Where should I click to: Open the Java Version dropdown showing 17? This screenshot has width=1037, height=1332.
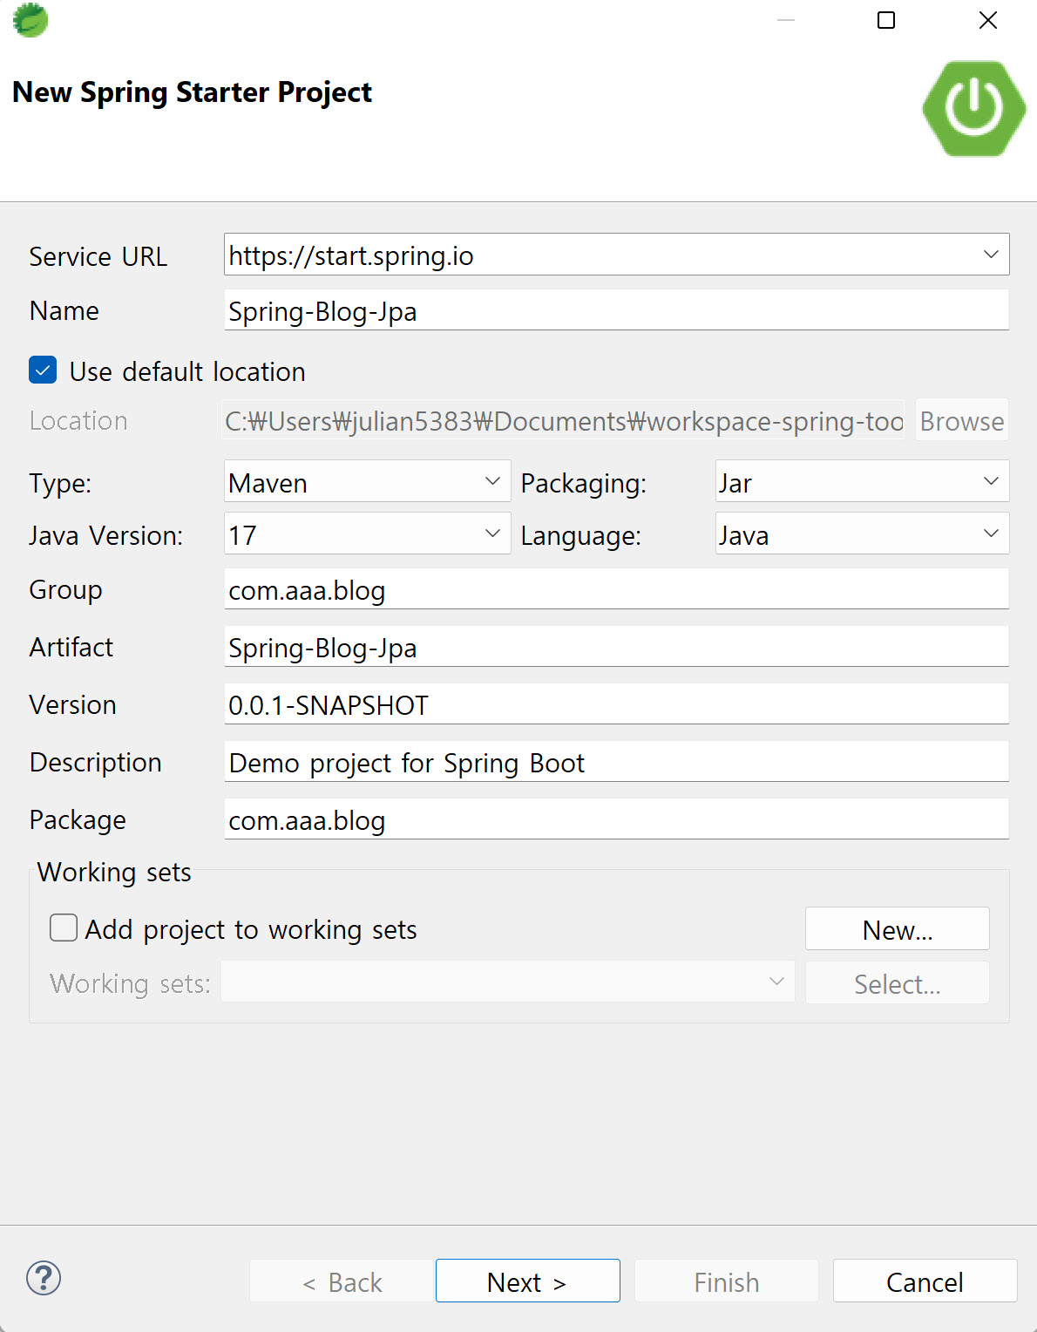(367, 533)
